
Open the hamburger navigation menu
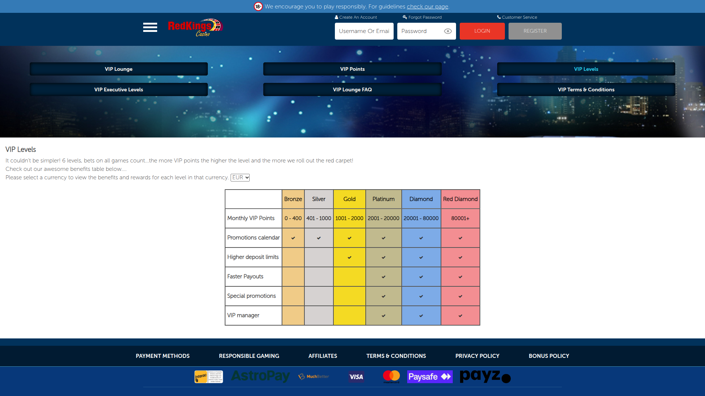tap(150, 27)
